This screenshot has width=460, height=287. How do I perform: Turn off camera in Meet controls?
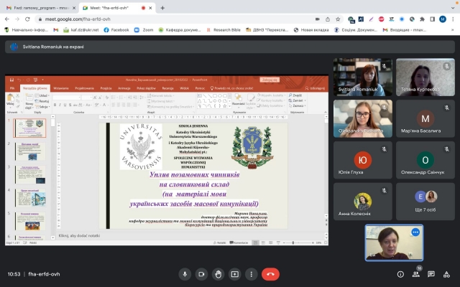(x=201, y=274)
